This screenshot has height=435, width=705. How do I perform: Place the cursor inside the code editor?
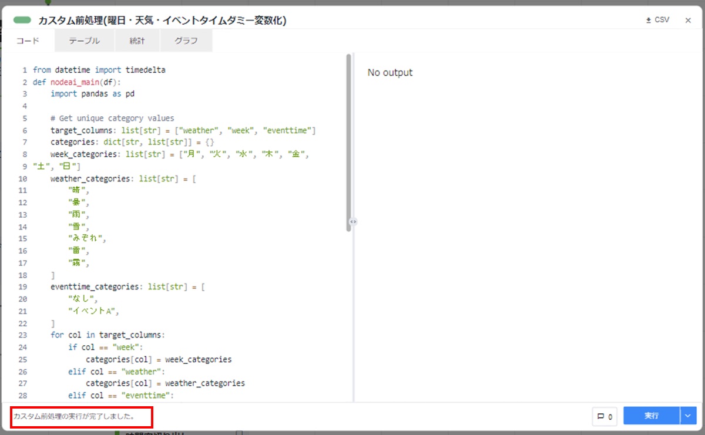coord(176,235)
